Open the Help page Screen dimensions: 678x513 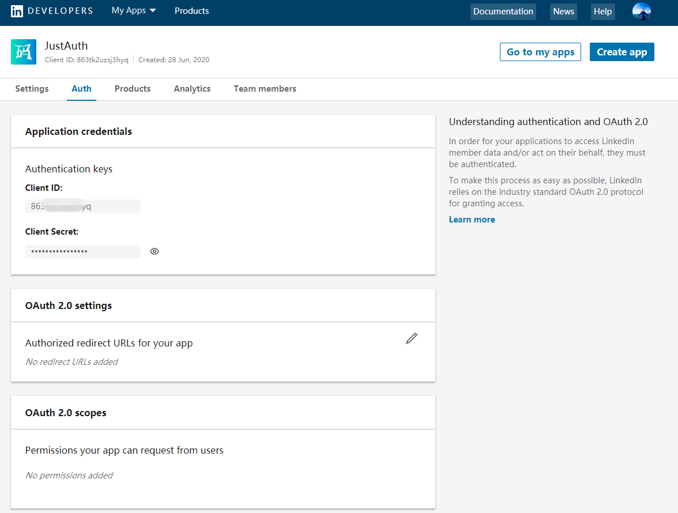[x=603, y=12]
